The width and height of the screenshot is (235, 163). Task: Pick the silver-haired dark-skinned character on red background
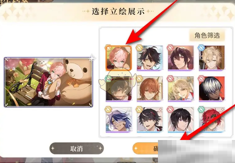pyautogui.click(x=212, y=89)
